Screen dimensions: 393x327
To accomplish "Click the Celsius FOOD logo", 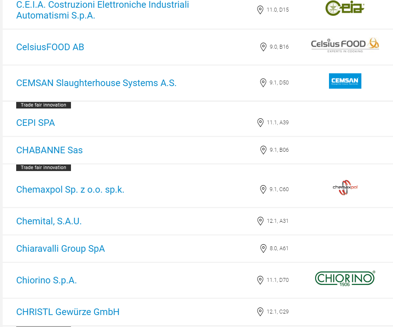I will (345, 45).
